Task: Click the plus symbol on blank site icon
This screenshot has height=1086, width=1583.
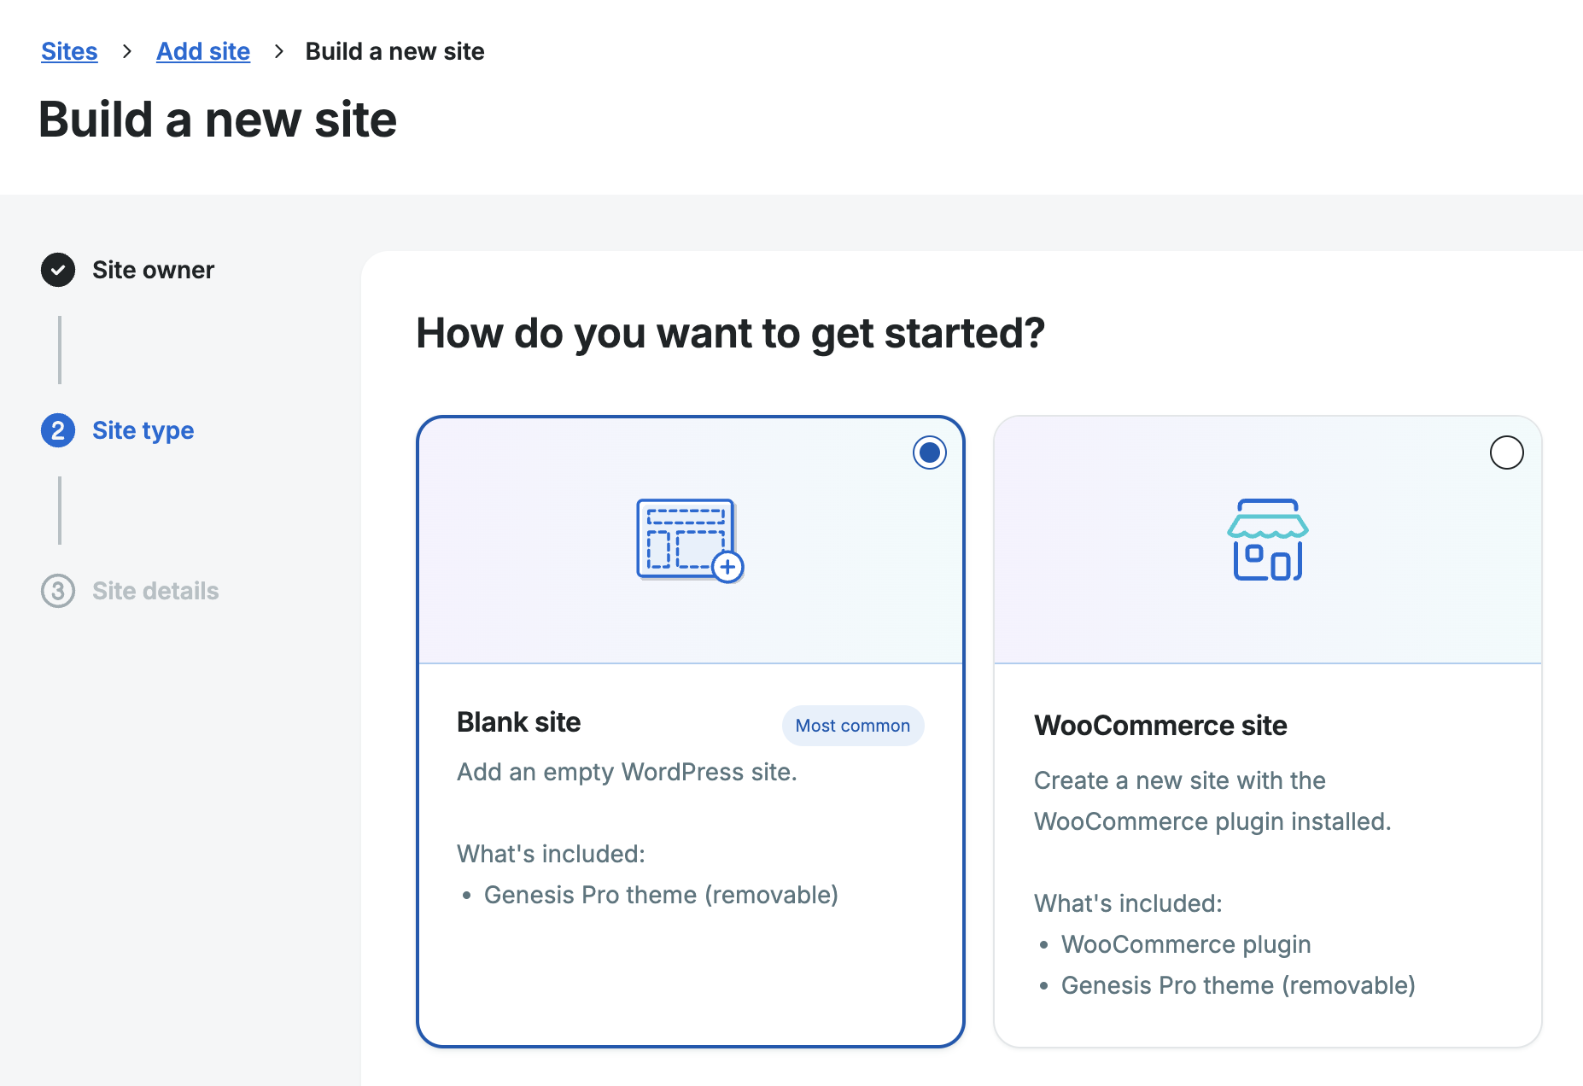Action: tap(728, 567)
